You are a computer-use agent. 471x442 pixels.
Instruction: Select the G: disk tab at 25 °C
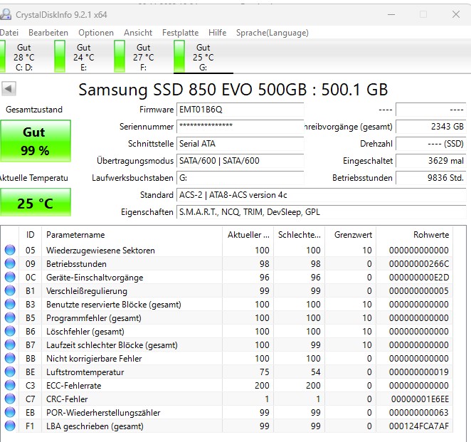(203, 57)
